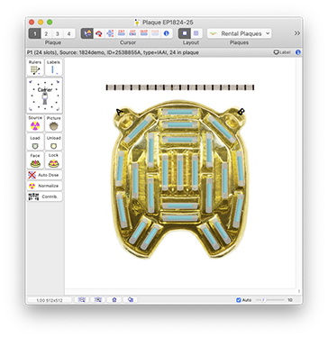This screenshot has width=328, height=338.
Task: Open the Rental Plaques dropdown
Action: (x=239, y=33)
